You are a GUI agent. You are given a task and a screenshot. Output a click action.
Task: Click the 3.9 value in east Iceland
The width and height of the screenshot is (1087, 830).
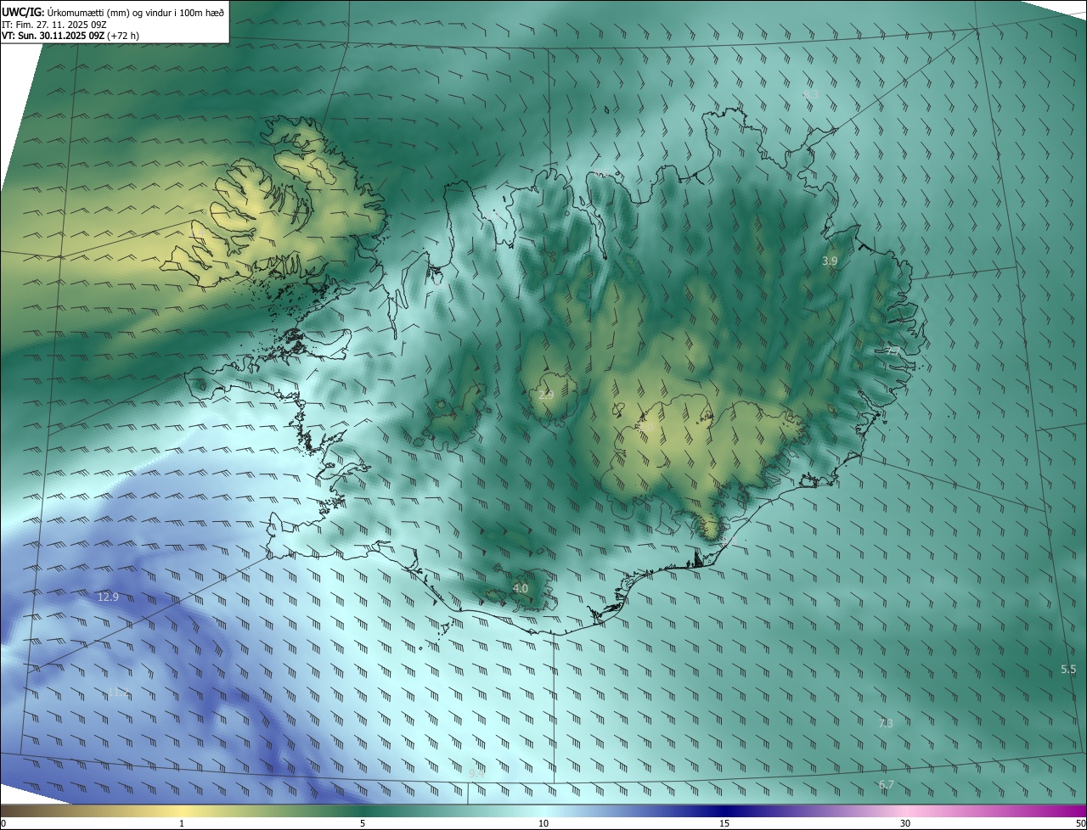pyautogui.click(x=830, y=261)
